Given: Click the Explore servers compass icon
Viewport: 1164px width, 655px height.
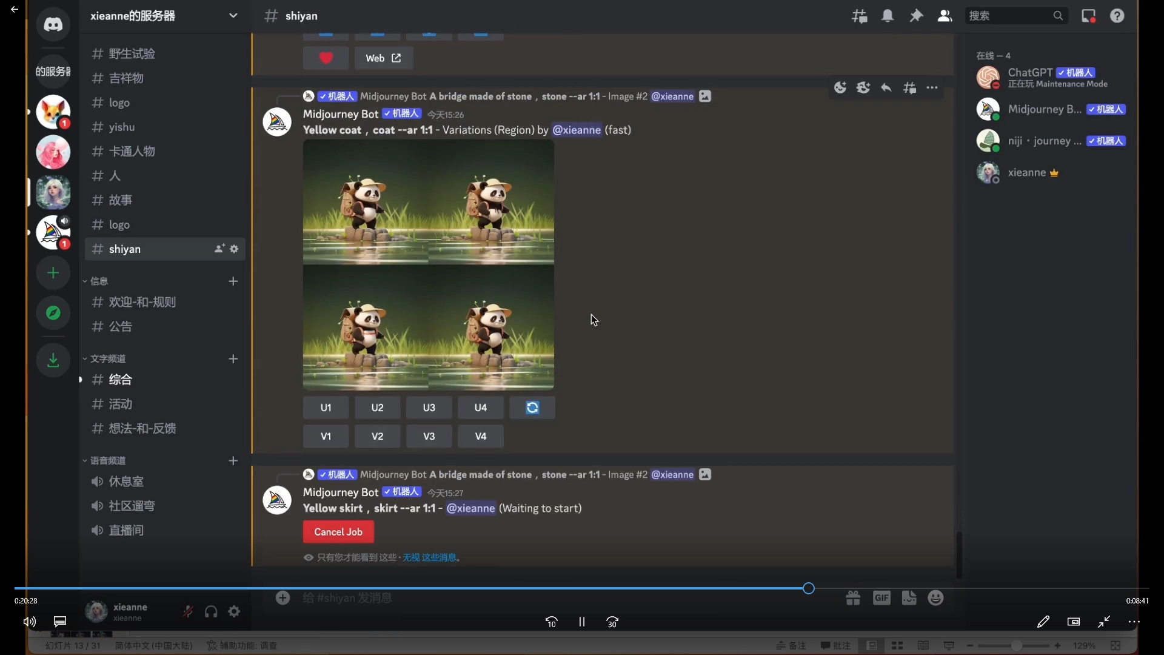Looking at the screenshot, I should pyautogui.click(x=53, y=313).
